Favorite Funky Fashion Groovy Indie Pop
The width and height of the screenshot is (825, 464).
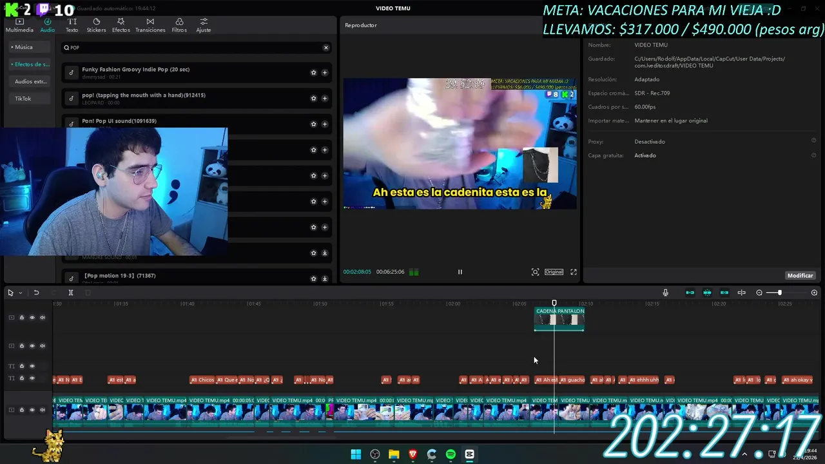313,73
